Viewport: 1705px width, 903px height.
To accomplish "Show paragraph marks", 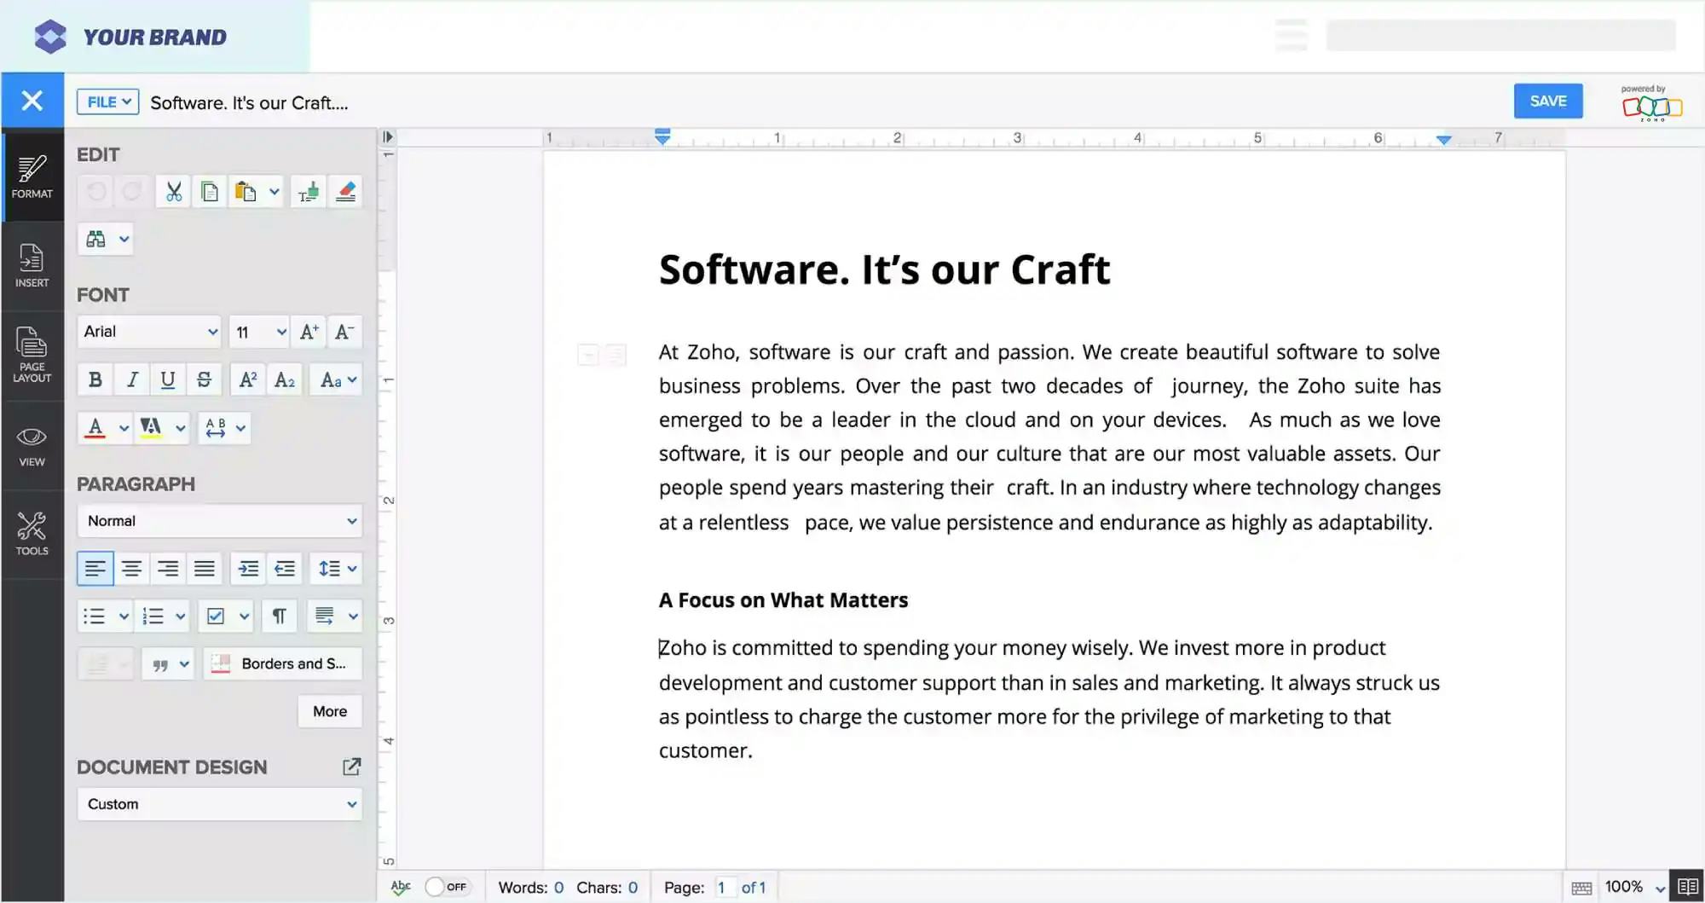I will click(279, 616).
